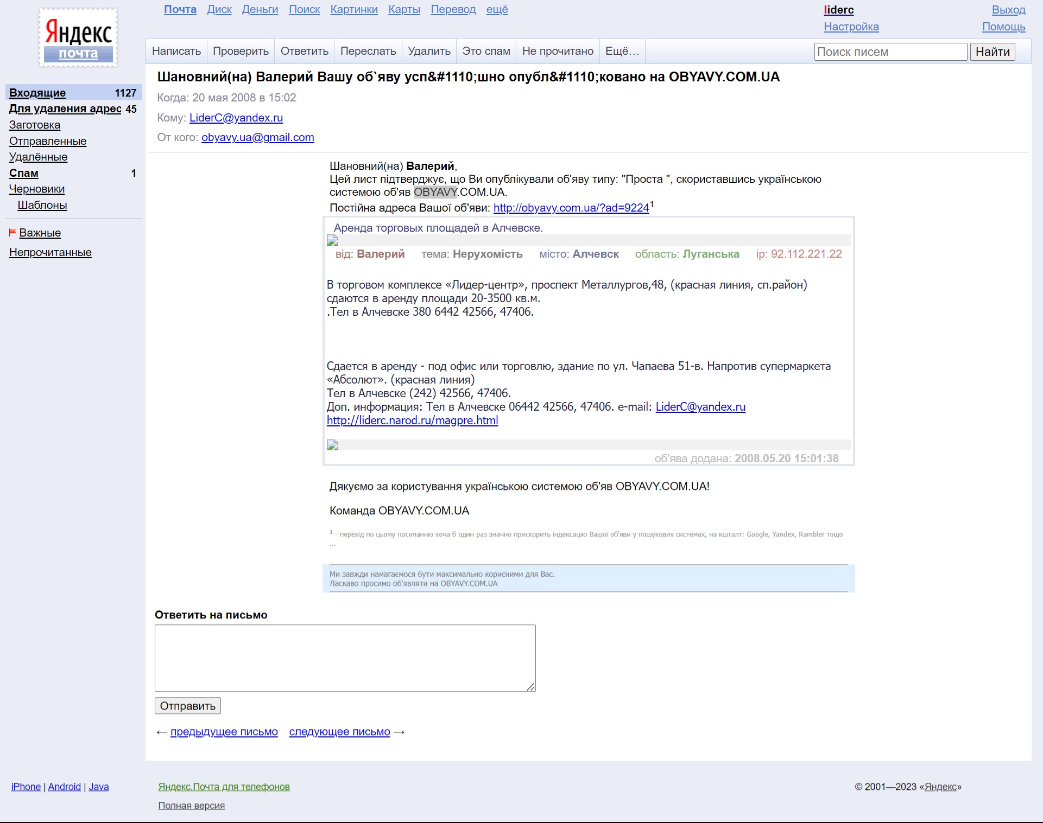Click the liderc username link
1043x823 pixels.
pos(839,10)
